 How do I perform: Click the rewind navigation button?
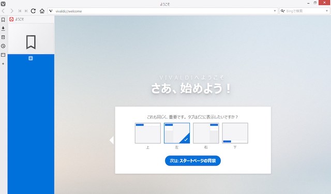coord(20,11)
